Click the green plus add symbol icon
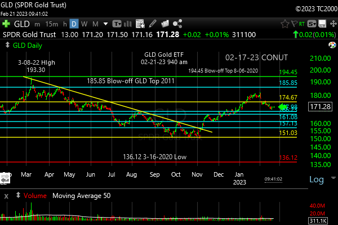This screenshot has width=338, height=225. click(x=6, y=24)
